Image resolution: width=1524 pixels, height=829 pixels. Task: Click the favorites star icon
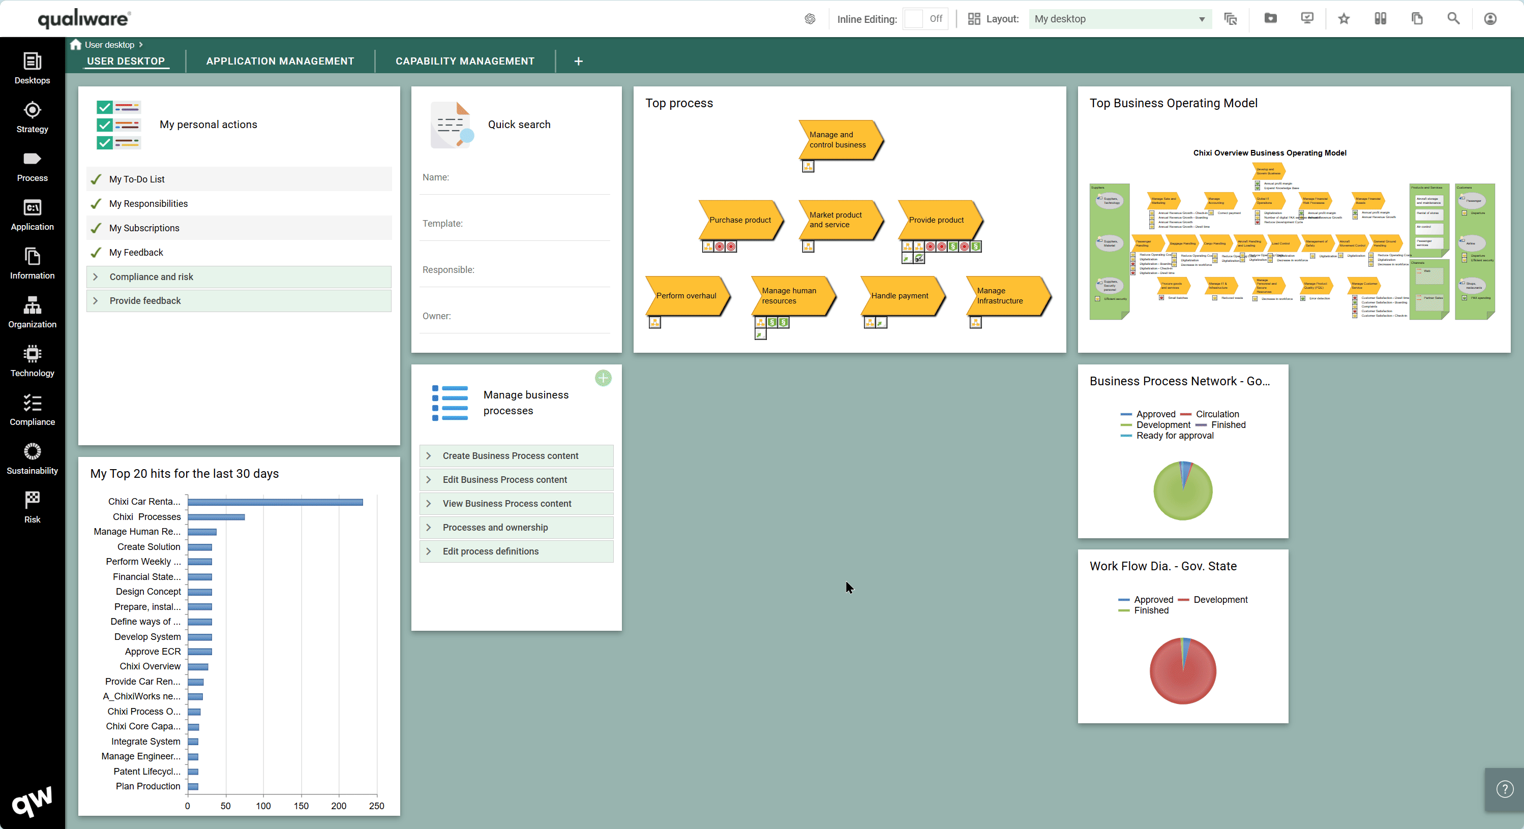(1343, 19)
